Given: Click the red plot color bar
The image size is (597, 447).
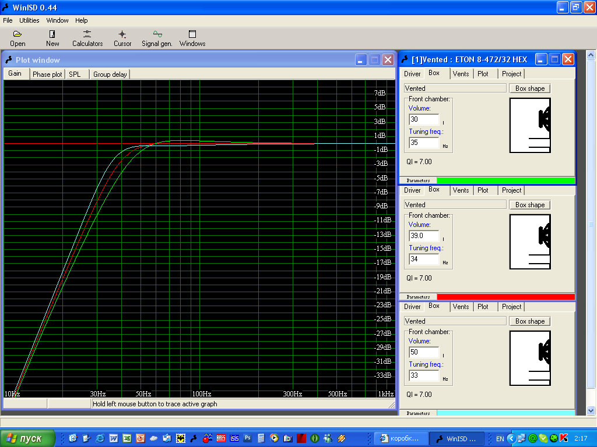Looking at the screenshot, I should tap(505, 297).
